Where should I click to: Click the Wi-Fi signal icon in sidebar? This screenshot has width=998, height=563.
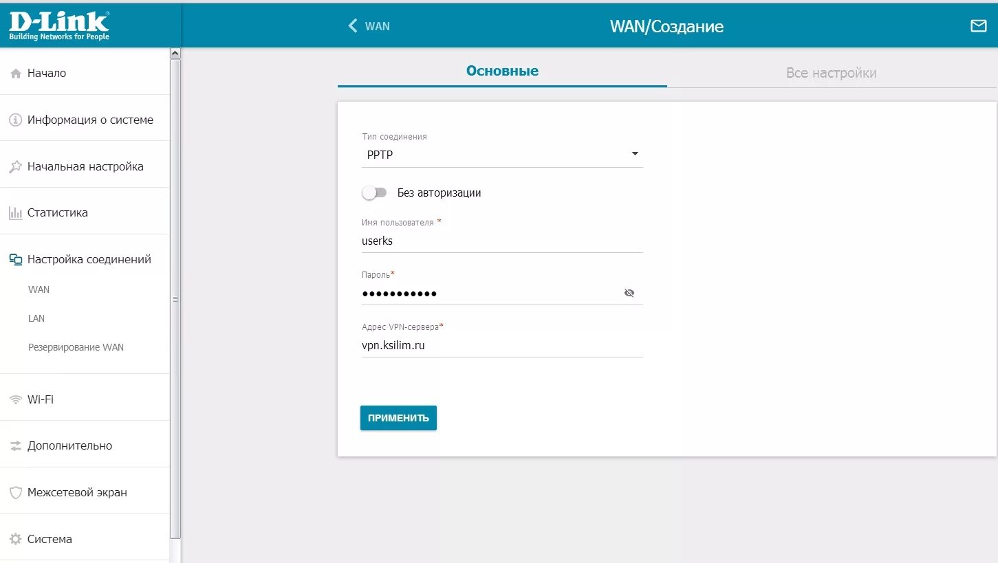(16, 399)
